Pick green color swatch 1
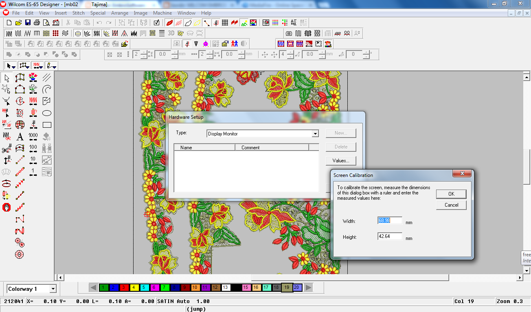 coord(104,288)
